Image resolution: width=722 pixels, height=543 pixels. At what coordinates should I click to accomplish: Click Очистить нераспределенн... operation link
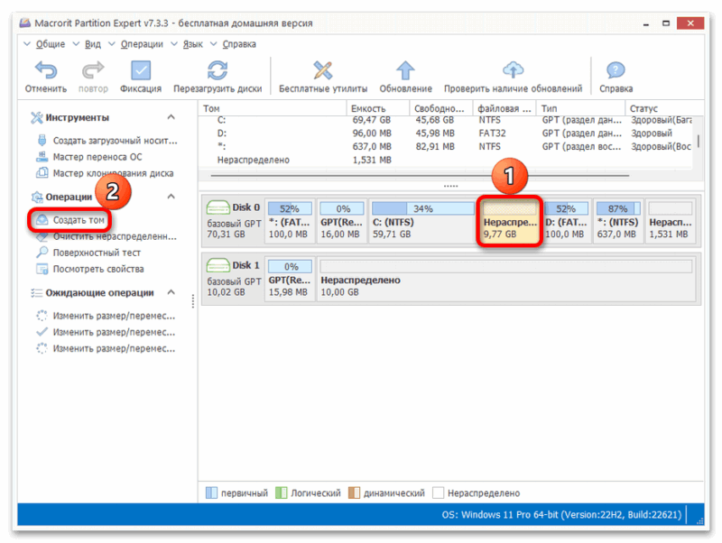point(115,236)
